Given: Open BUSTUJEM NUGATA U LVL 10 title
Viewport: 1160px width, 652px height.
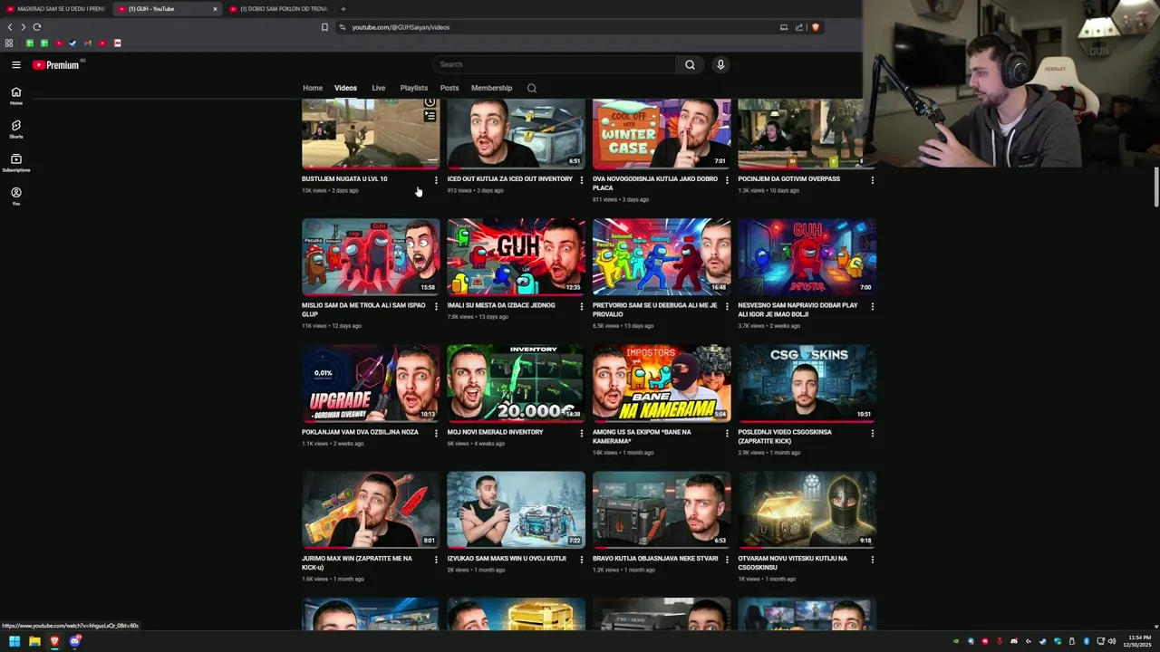Looking at the screenshot, I should [x=344, y=178].
